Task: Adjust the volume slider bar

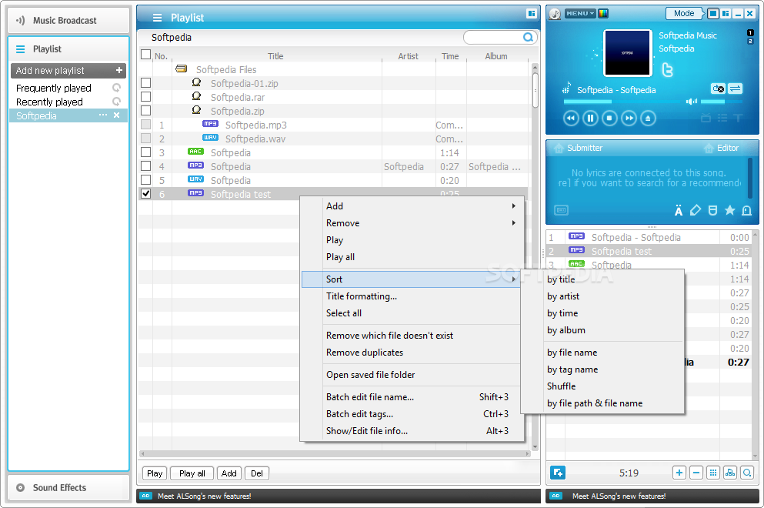Action: coord(721,102)
